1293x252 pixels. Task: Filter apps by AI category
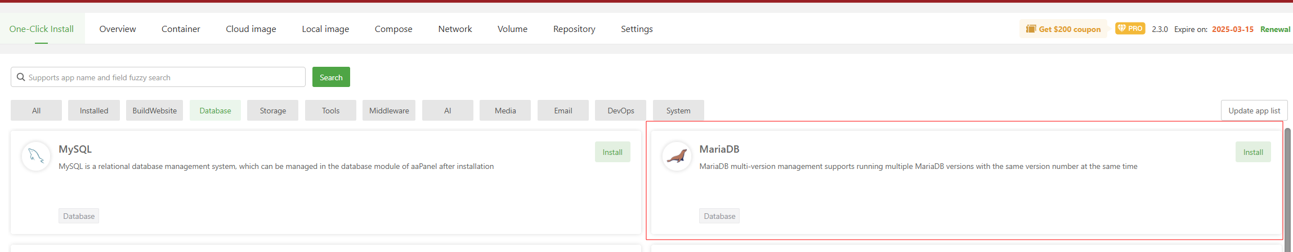[448, 111]
